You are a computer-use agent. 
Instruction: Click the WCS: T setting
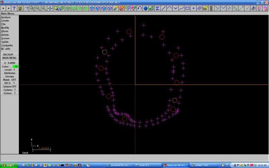click(10, 83)
